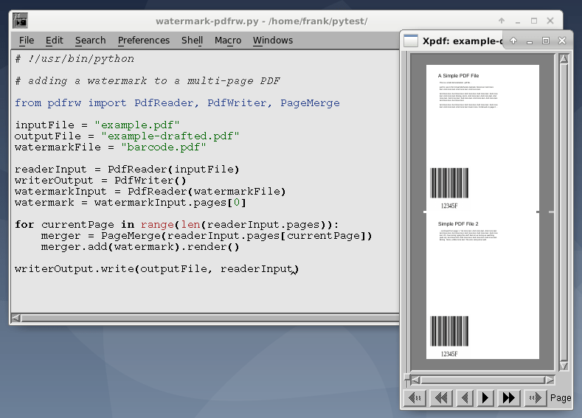Click the NEdit horizontal scrollbar track

(x=210, y=318)
